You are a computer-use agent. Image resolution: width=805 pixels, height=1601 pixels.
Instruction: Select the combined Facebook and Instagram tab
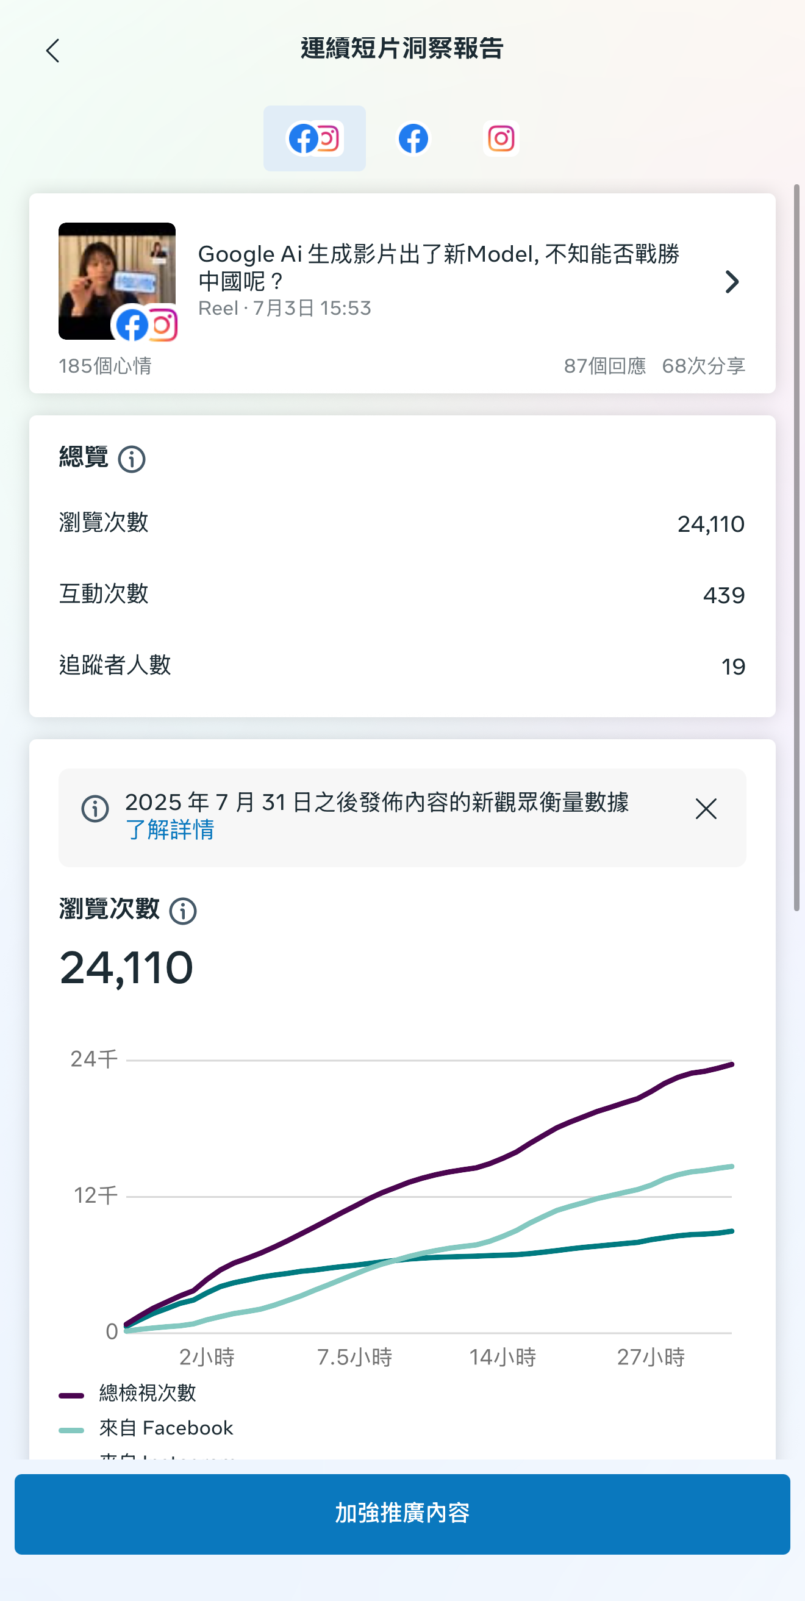(315, 138)
